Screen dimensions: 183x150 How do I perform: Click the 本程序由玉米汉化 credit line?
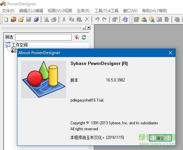click(97, 137)
